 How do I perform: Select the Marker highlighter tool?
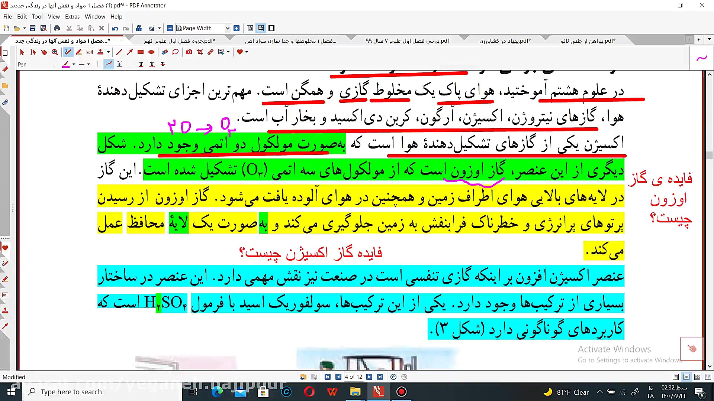tap(78, 52)
